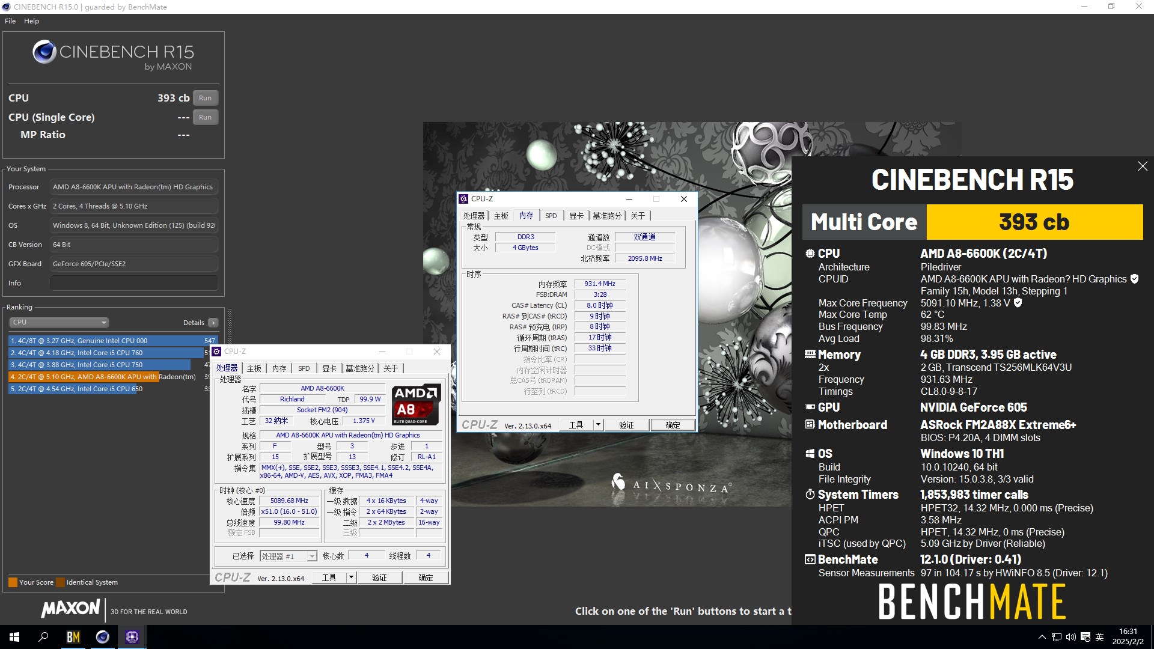Click 确定 button in memory CPU-Z window

click(x=673, y=425)
